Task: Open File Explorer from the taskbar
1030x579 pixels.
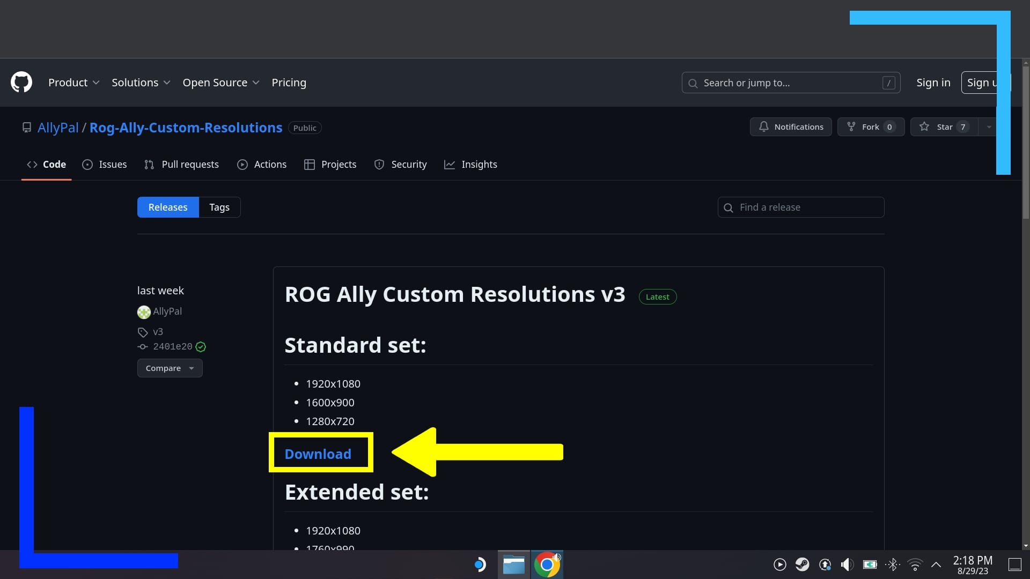Action: 513,564
